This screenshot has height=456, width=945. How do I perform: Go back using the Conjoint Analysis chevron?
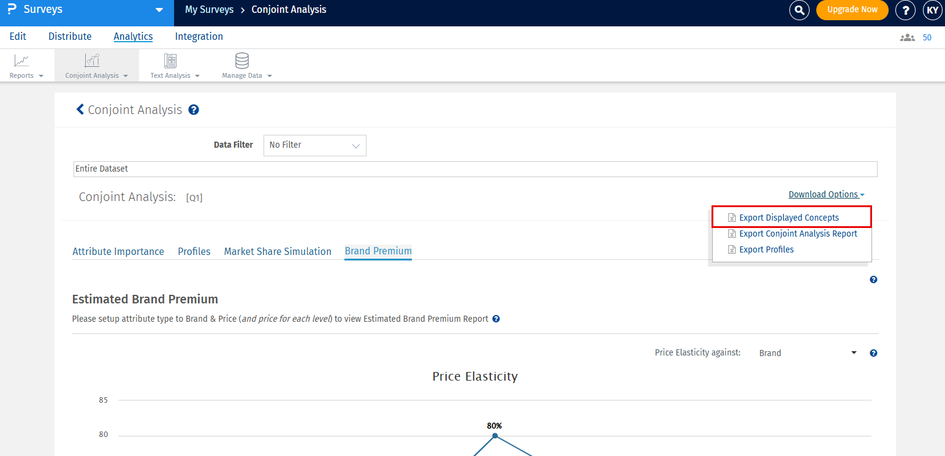click(x=80, y=110)
